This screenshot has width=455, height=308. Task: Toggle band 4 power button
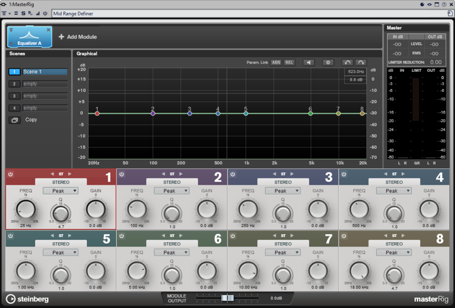tap(344, 174)
